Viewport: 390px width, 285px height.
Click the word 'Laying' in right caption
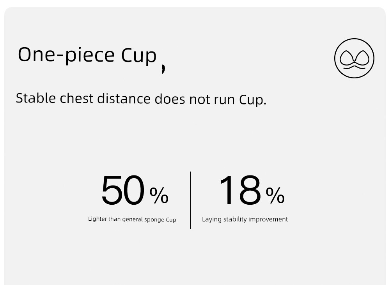[212, 220]
